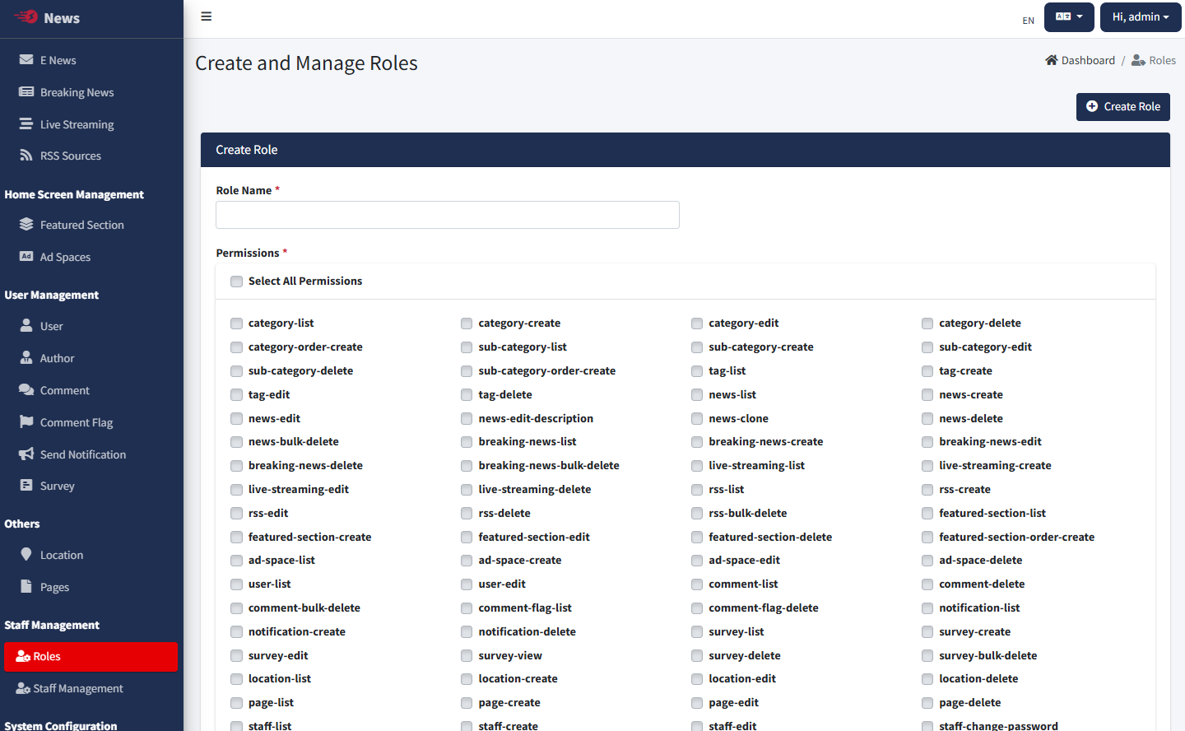Navigate to Ad Spaces menu item
Image resolution: width=1185 pixels, height=731 pixels.
(x=91, y=257)
